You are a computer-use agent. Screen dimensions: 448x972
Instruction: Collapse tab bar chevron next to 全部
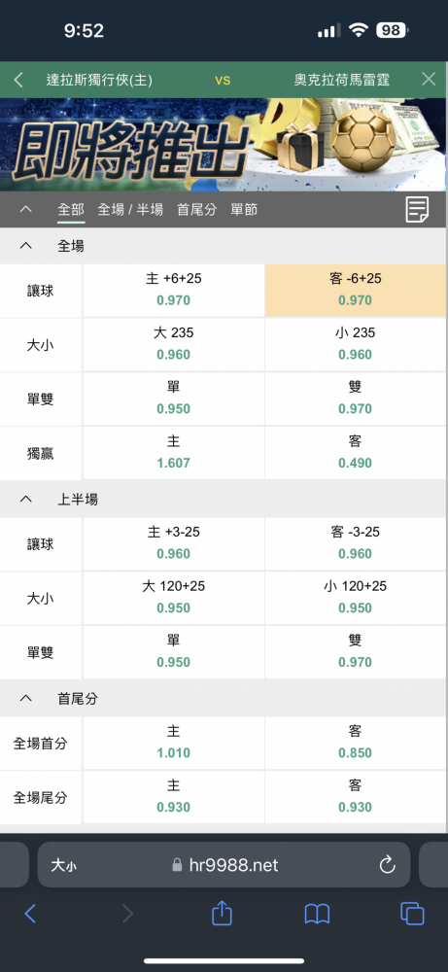(25, 210)
